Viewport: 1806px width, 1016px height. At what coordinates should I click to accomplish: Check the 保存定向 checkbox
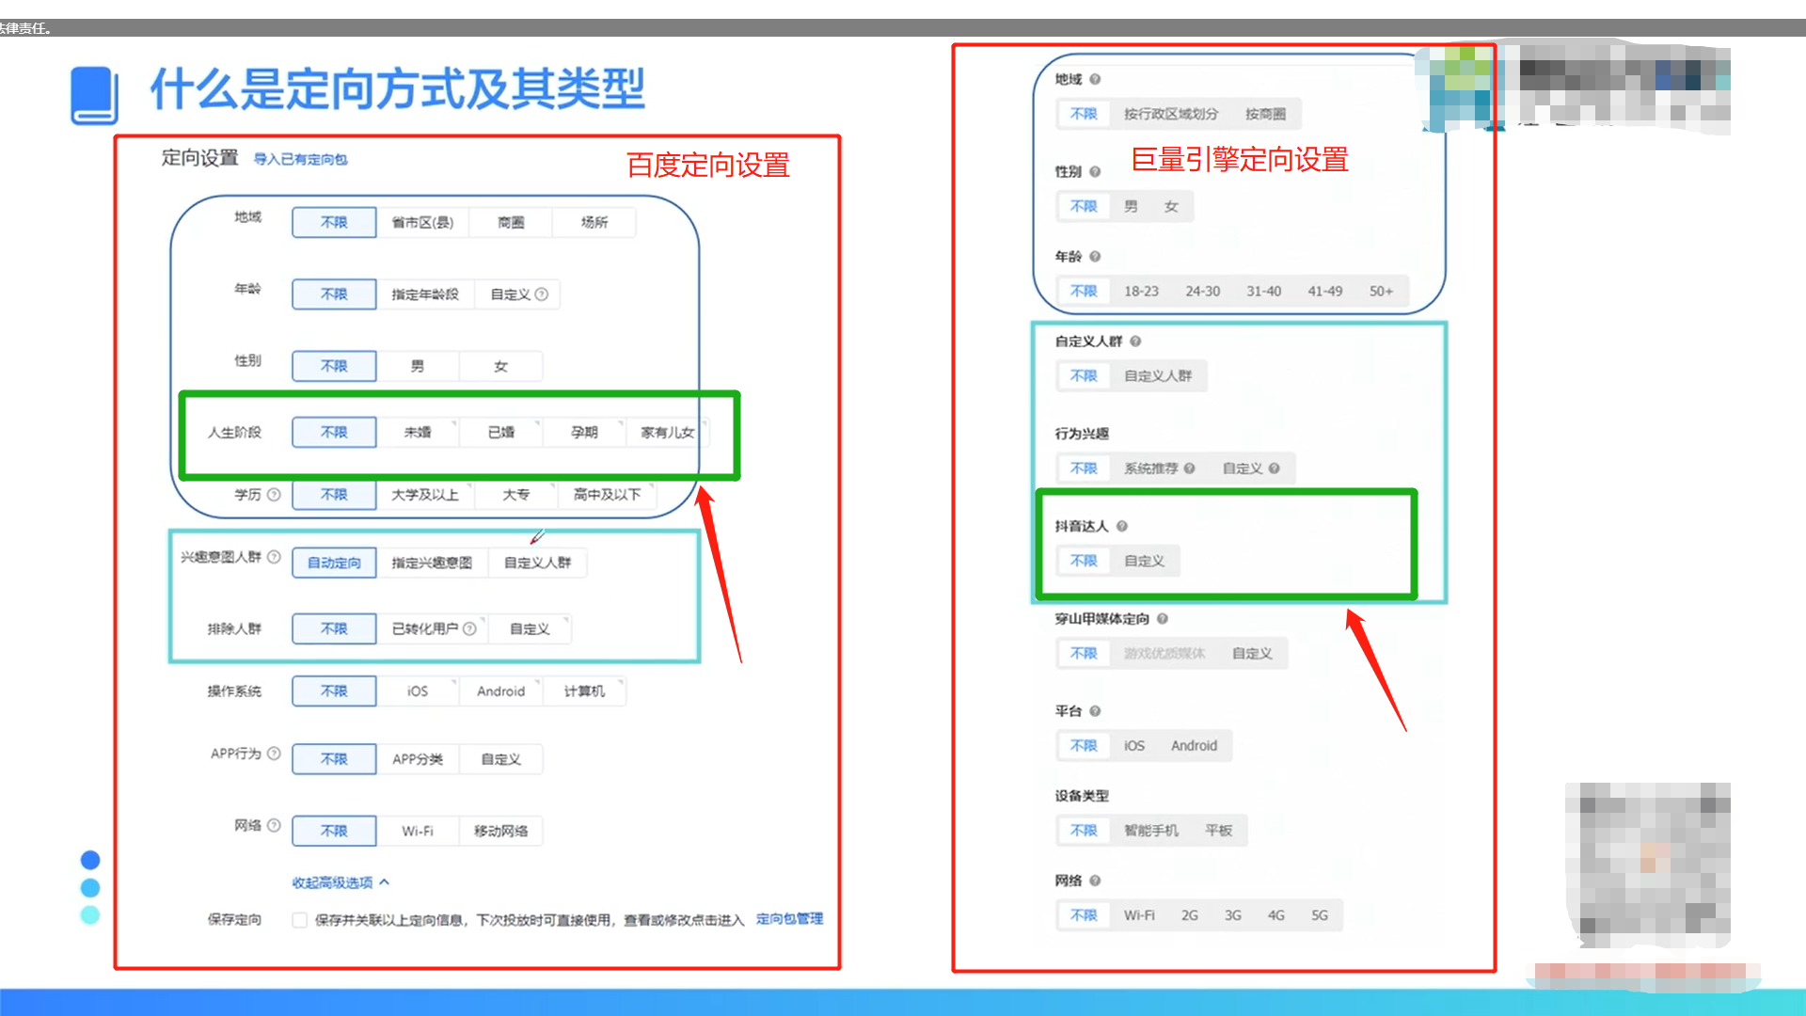299,920
